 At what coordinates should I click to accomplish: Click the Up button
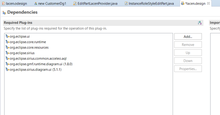pos(188,53)
